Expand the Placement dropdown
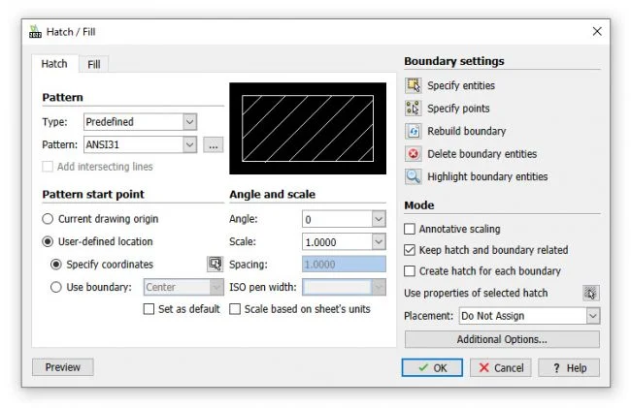631x408 pixels. (x=591, y=316)
